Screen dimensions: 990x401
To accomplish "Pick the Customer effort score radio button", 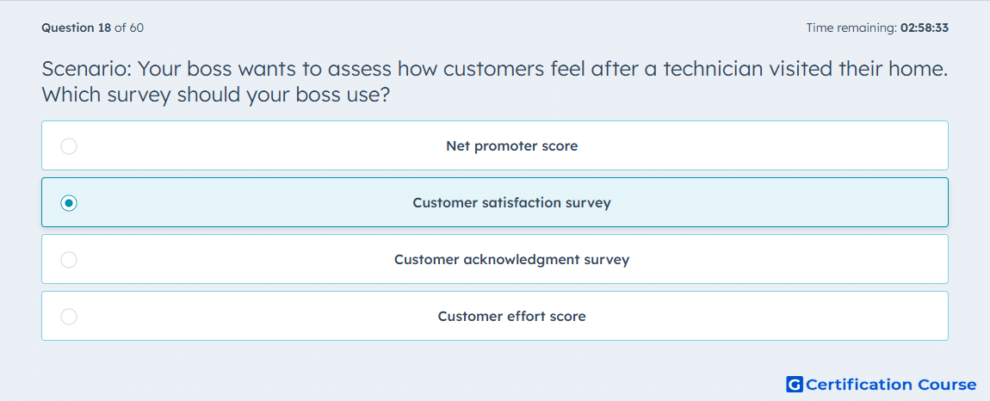I will (x=69, y=317).
